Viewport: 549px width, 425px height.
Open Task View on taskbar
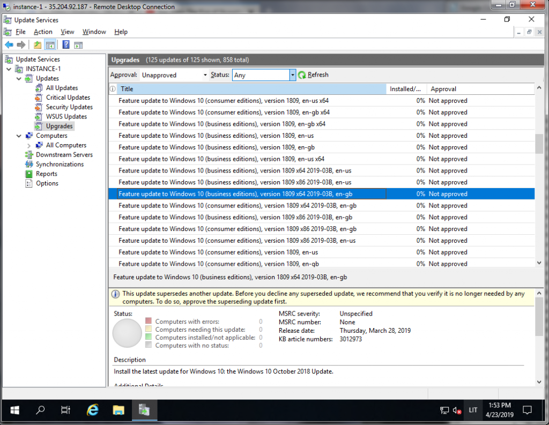click(x=65, y=410)
